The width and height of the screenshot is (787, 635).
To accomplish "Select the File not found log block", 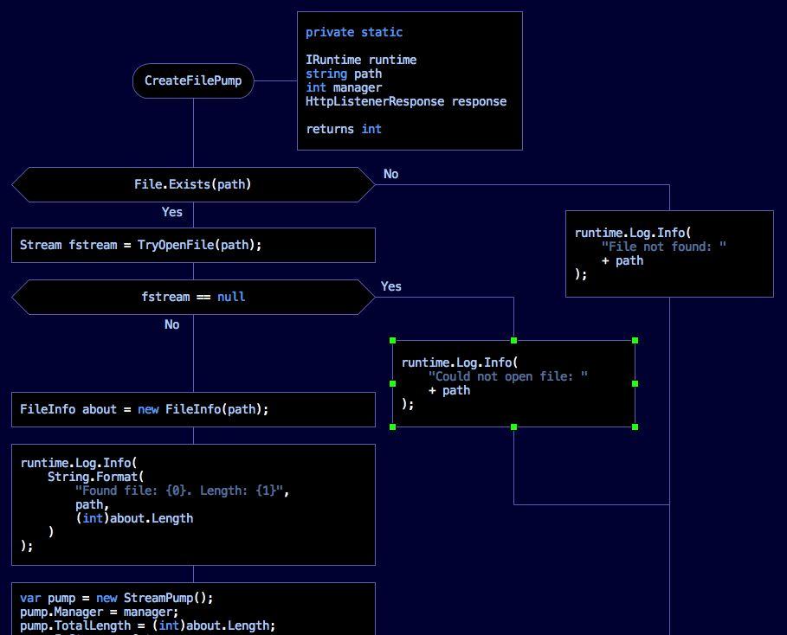I will pos(669,253).
